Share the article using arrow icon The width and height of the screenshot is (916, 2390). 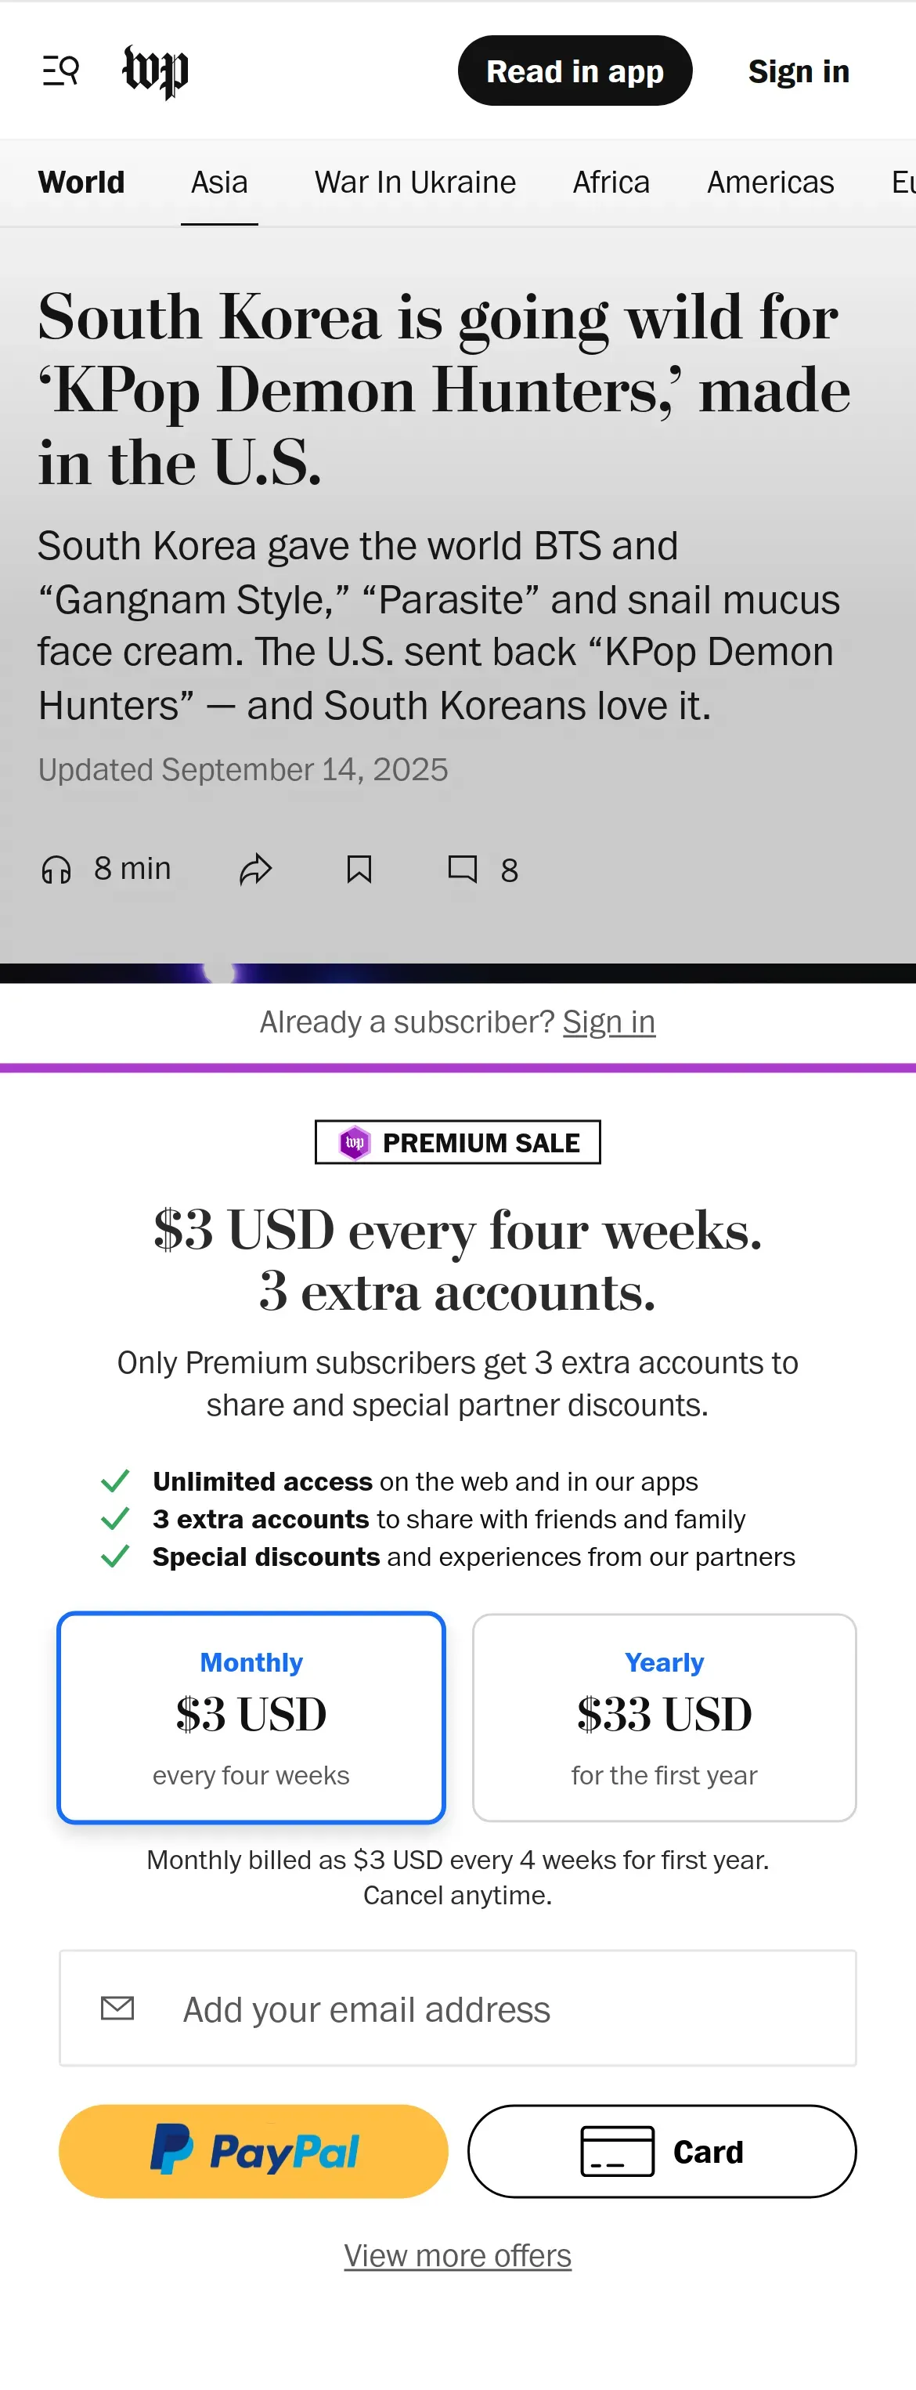point(255,870)
